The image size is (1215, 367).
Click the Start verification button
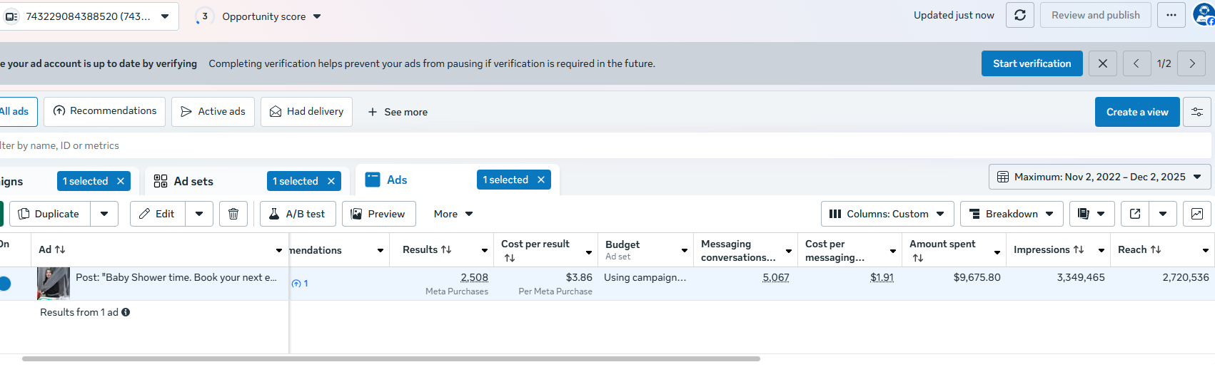tap(1032, 63)
